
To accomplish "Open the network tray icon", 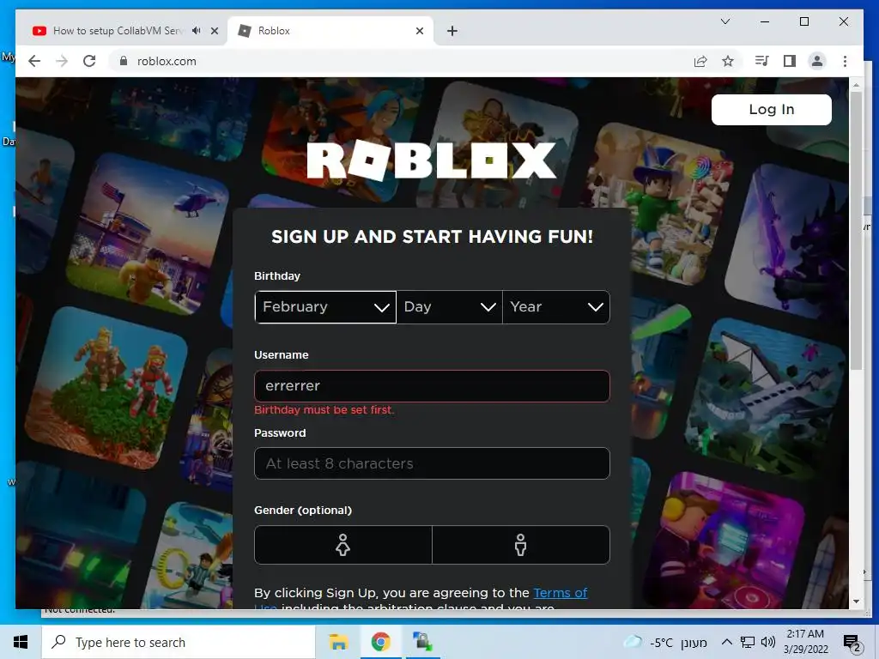I will click(748, 642).
